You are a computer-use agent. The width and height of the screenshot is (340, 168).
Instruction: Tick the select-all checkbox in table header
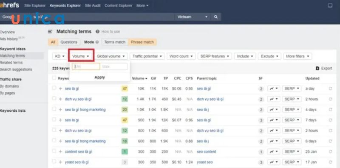[54, 78]
